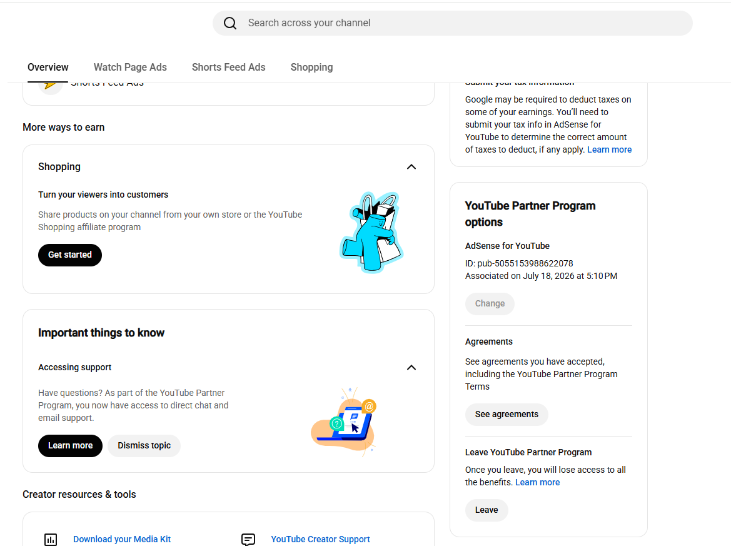Screen dimensions: 731x546
Task: Open Download your Media Kit link
Action: click(x=122, y=540)
